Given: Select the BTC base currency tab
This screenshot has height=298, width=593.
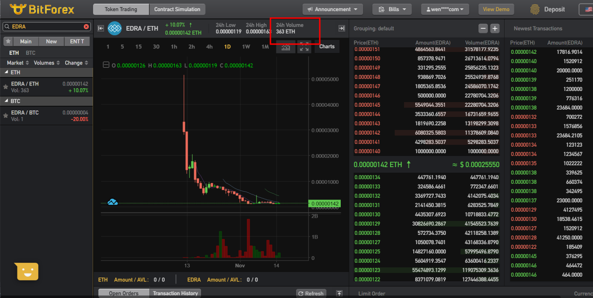Looking at the screenshot, I should tap(30, 53).
